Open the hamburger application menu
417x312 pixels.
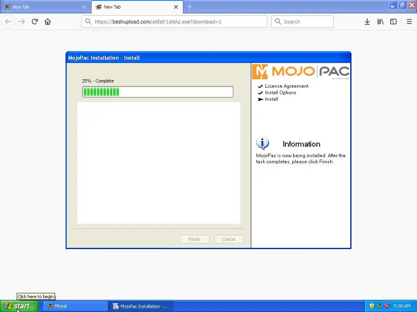click(x=409, y=22)
